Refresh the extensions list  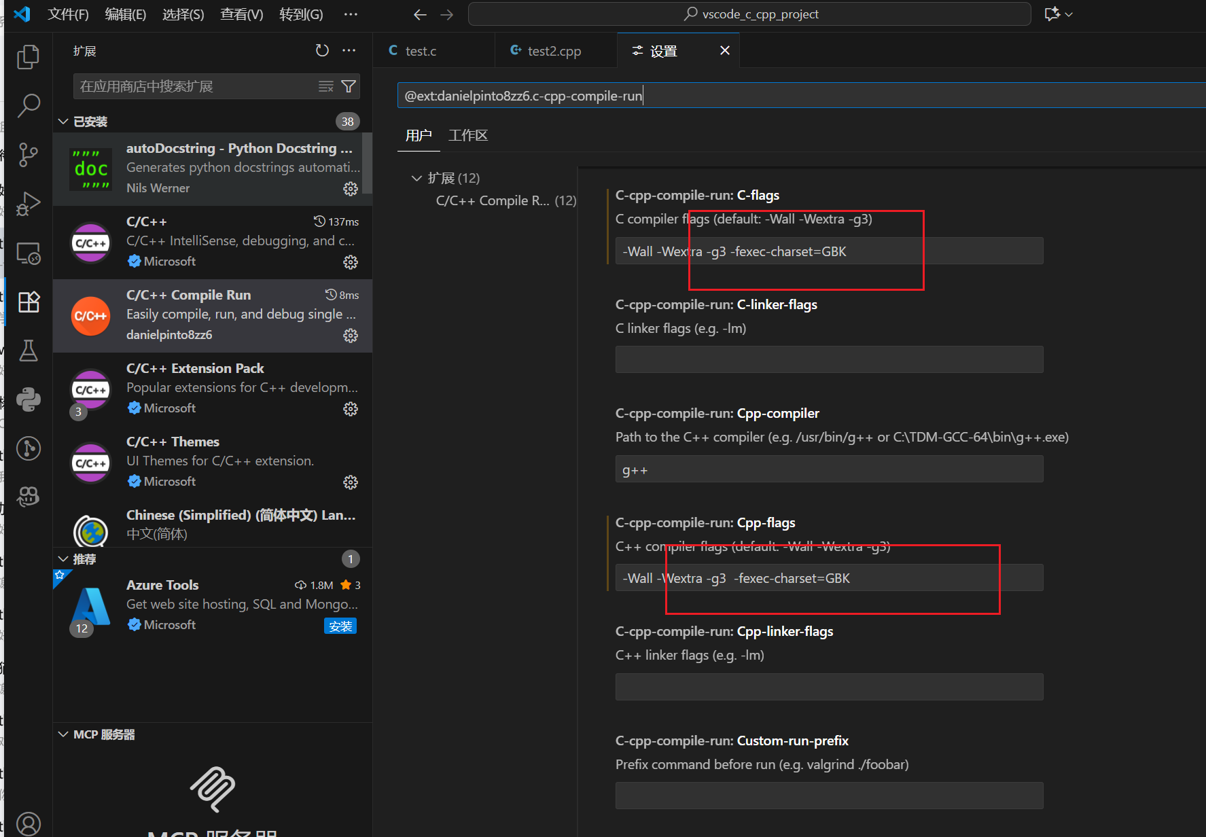click(x=322, y=51)
